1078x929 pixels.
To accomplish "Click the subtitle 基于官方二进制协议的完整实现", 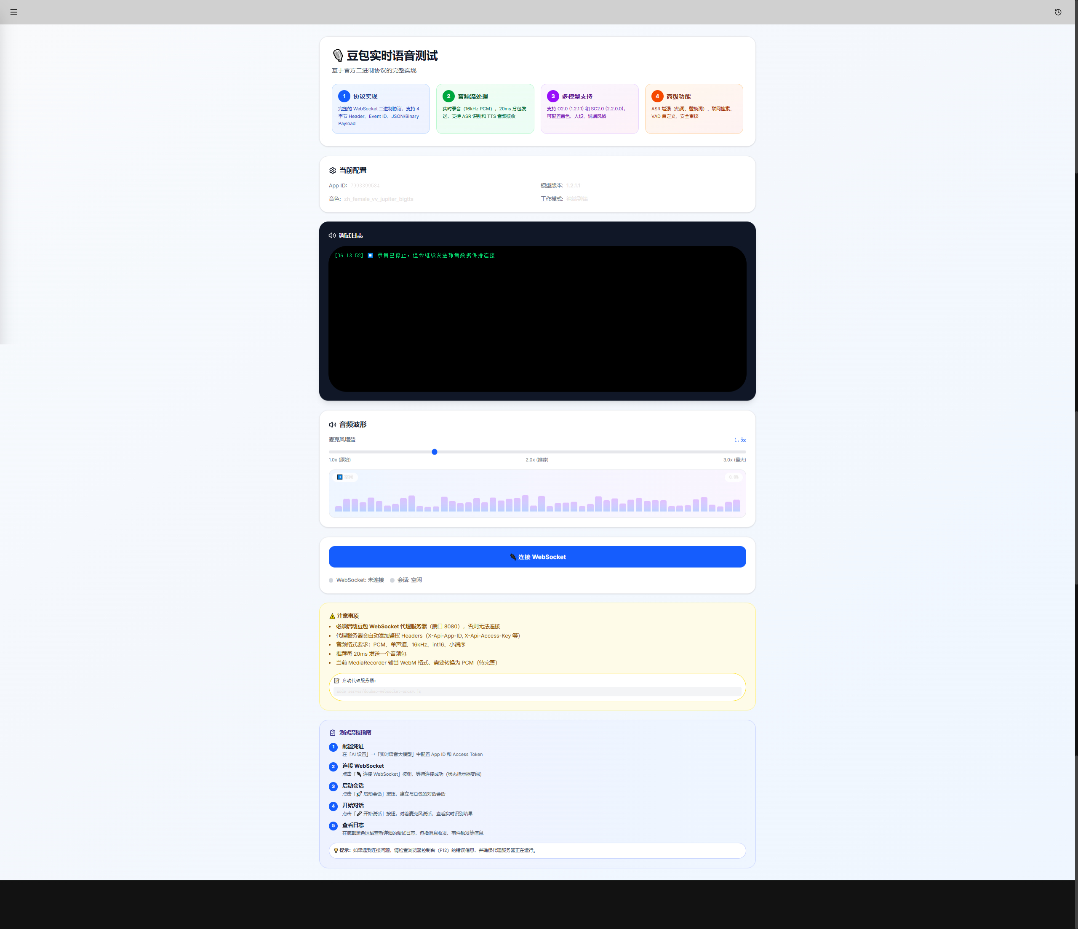I will tap(374, 71).
